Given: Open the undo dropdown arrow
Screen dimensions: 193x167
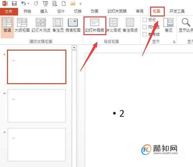Looking at the screenshot, I should [x=28, y=4].
